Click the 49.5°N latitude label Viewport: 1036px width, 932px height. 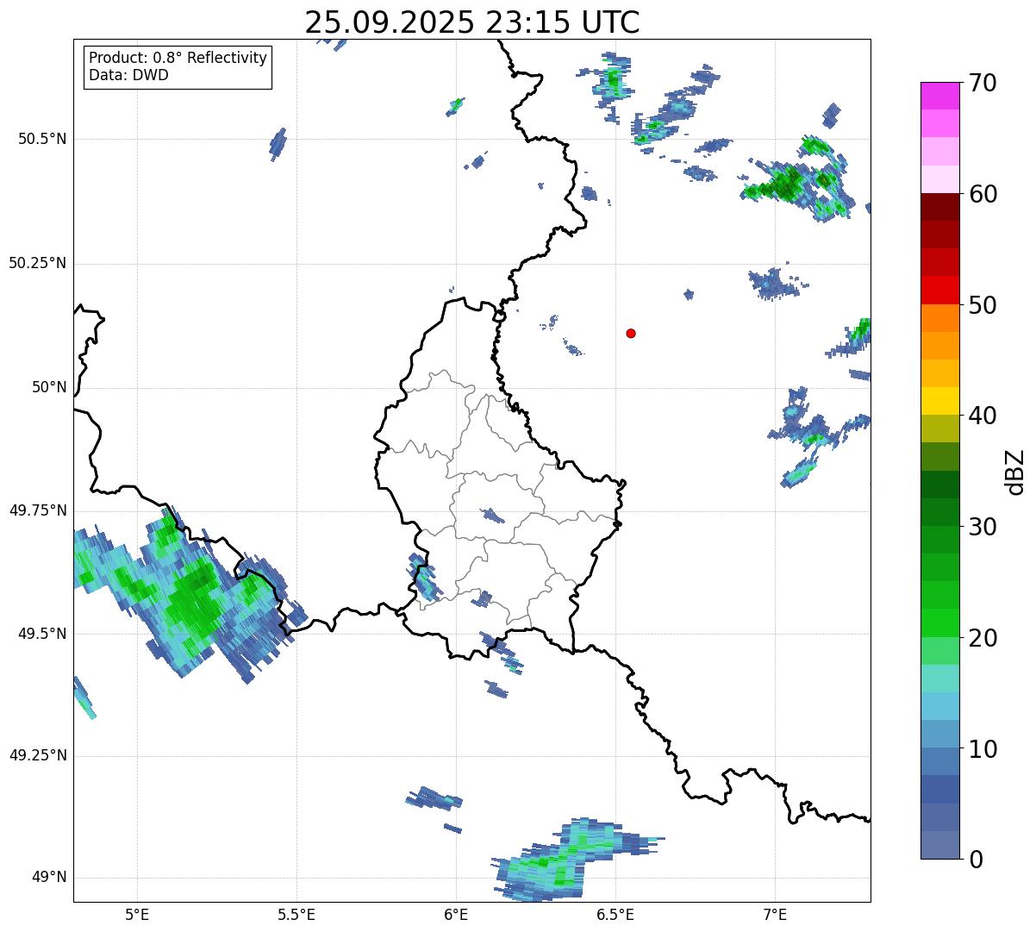42,634
